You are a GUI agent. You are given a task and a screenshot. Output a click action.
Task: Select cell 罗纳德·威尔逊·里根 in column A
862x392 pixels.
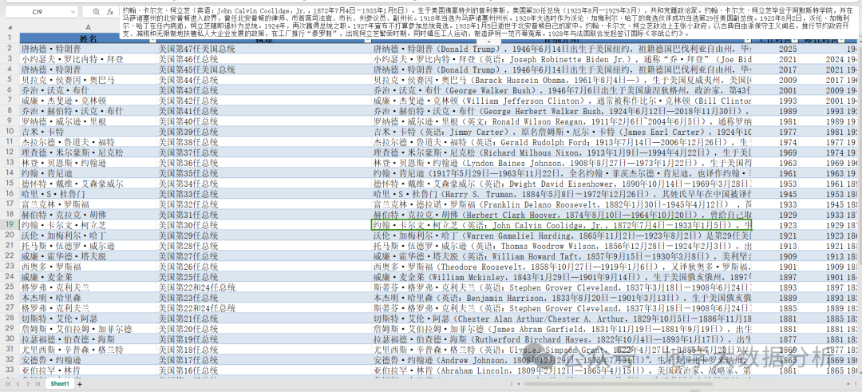(x=88, y=121)
